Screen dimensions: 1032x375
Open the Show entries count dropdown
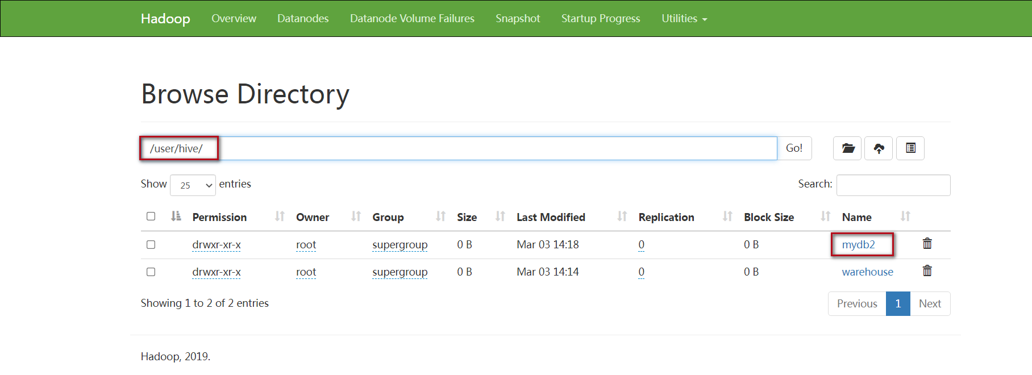click(193, 185)
